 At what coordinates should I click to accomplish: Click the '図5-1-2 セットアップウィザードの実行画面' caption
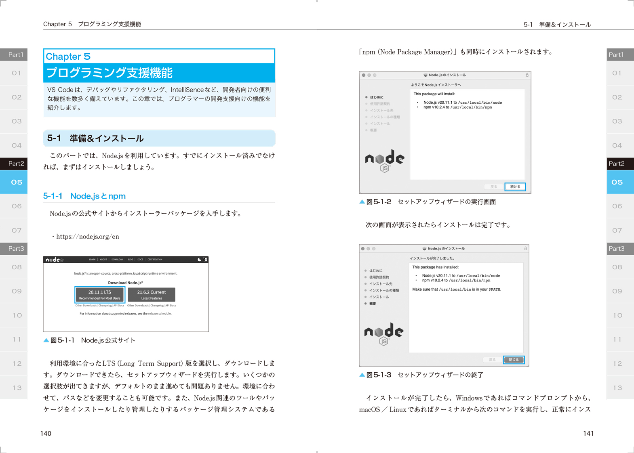pyautogui.click(x=428, y=202)
